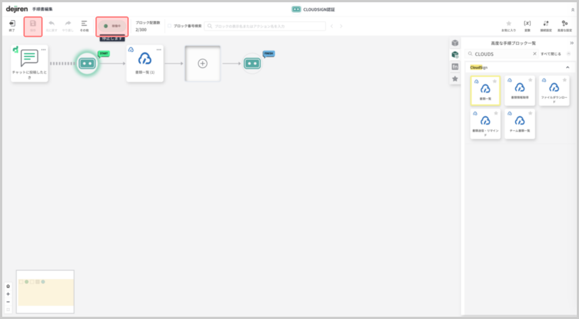Focus the block name search field
Screen dimensions: 579x319
click(265, 26)
